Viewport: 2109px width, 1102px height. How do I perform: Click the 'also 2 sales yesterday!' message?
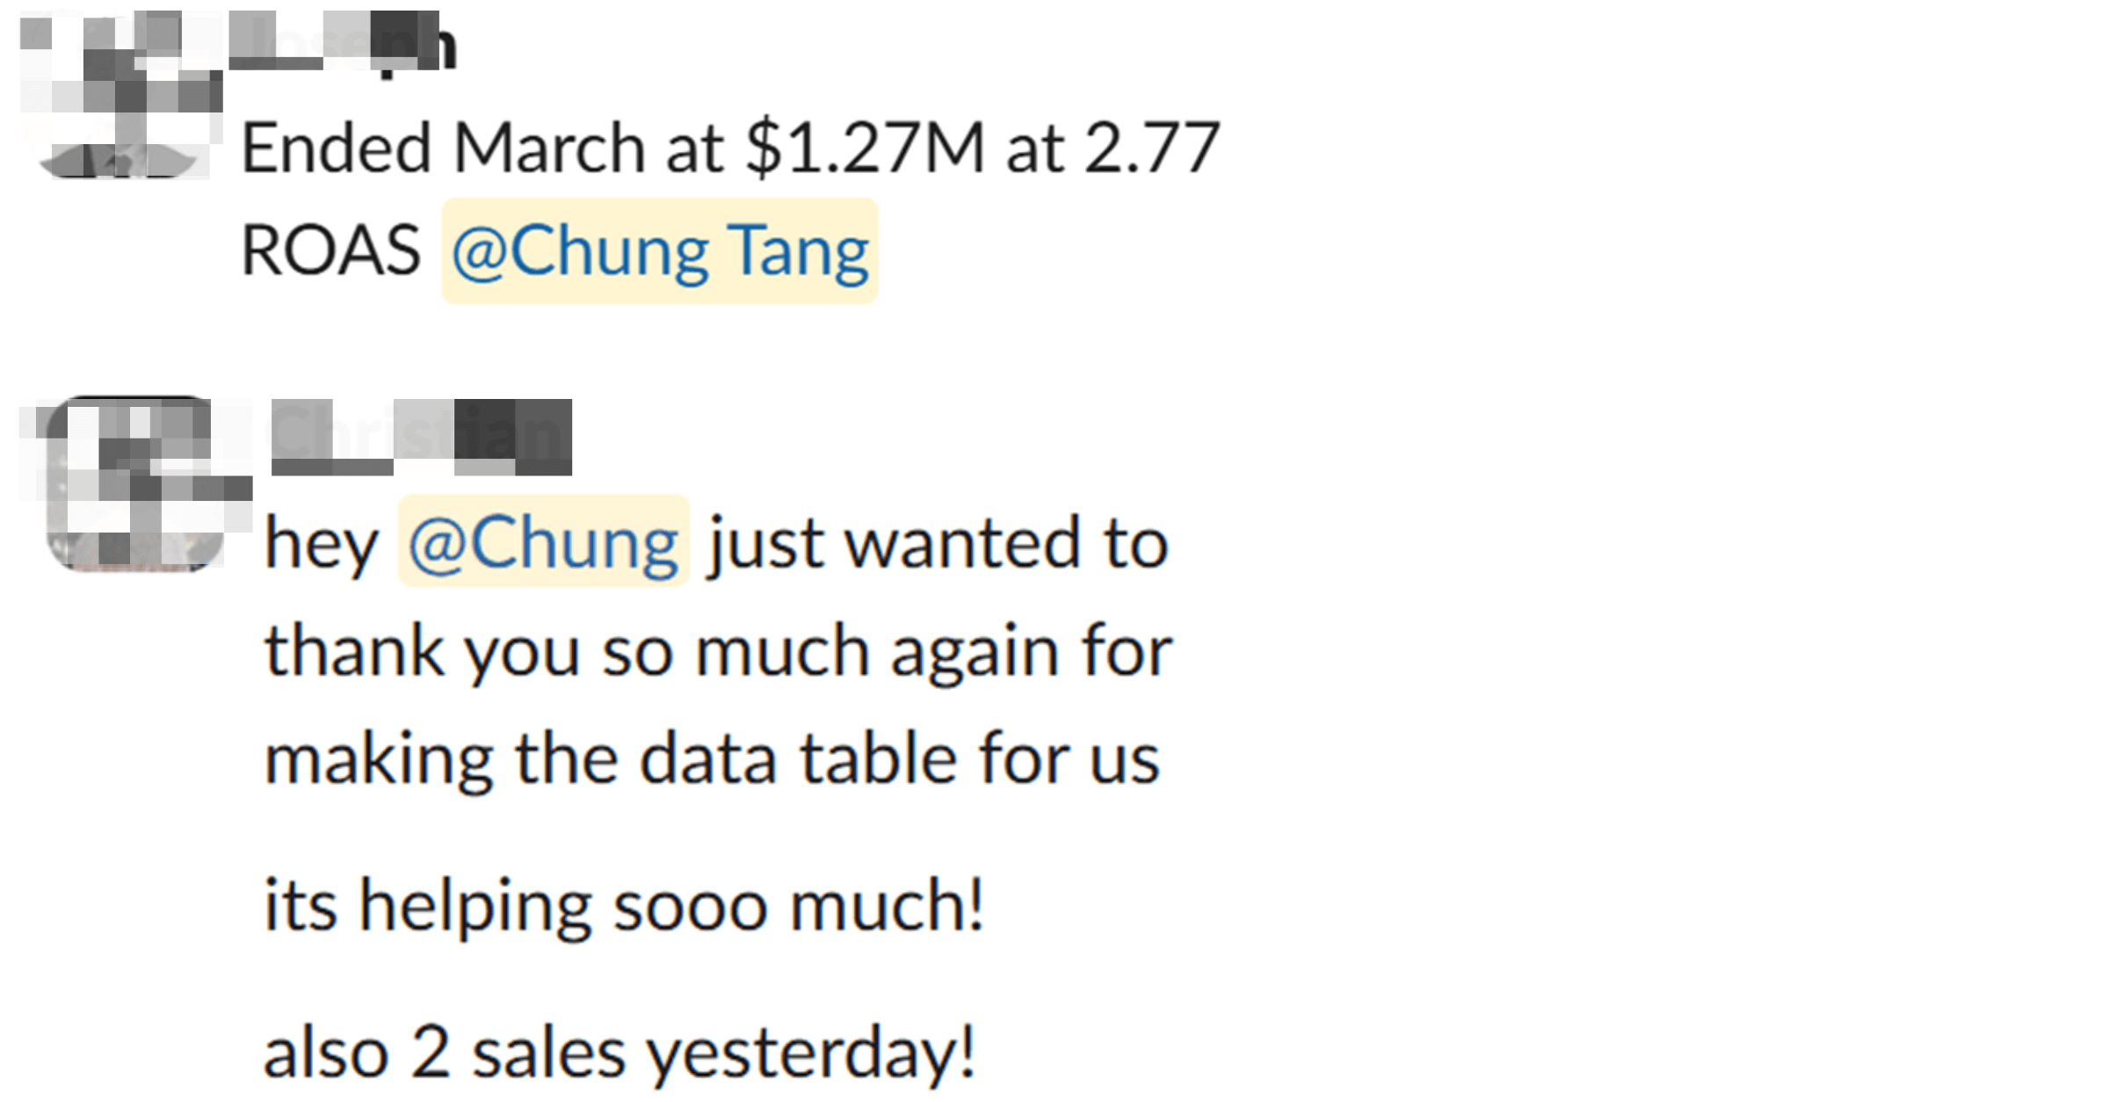(620, 1053)
